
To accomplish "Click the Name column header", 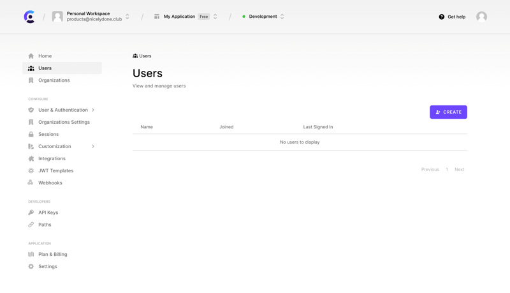I will pos(147,127).
